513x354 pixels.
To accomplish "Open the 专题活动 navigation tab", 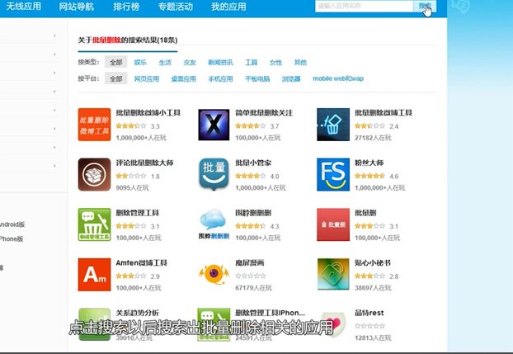I will point(176,7).
